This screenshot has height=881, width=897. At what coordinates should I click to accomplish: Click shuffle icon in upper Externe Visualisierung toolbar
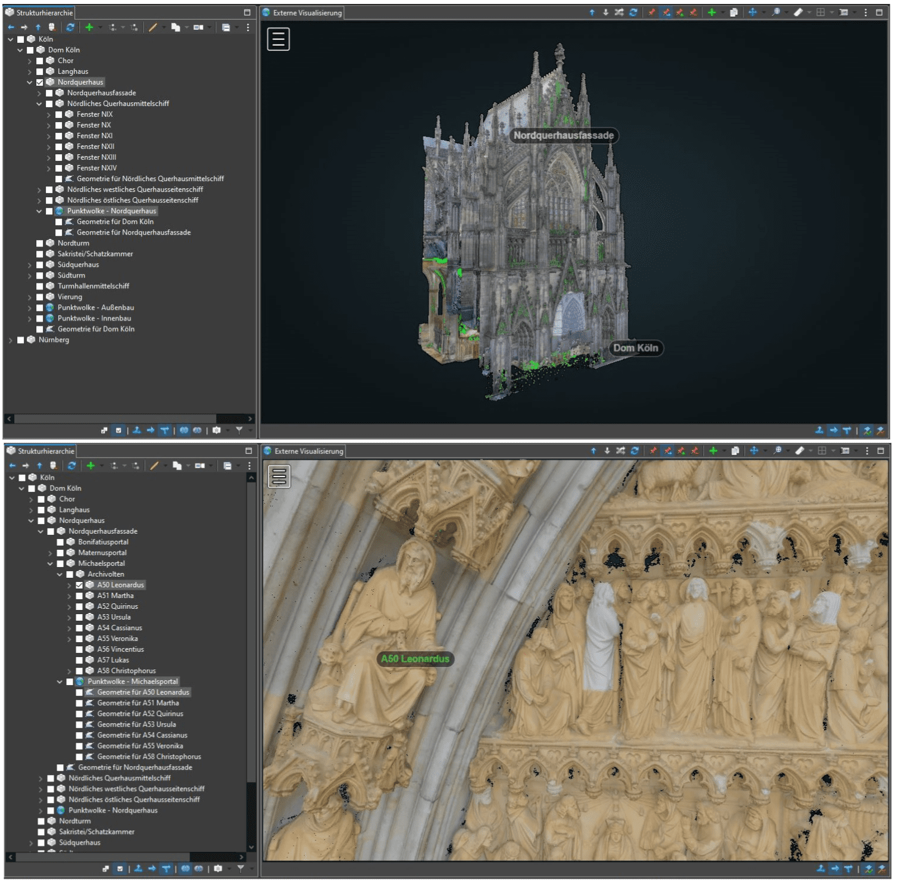[x=619, y=13]
